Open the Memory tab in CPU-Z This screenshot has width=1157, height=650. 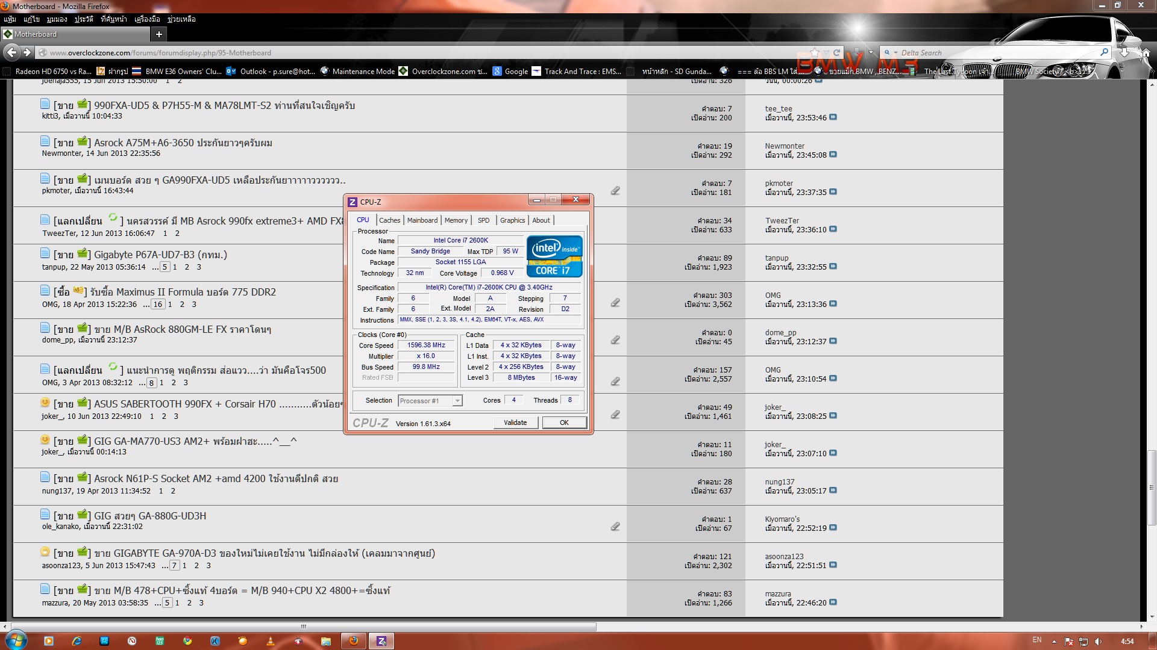point(456,220)
